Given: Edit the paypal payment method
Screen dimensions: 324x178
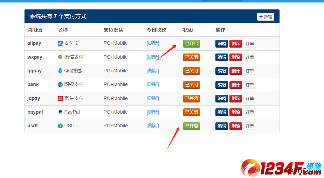Looking at the screenshot, I should pyautogui.click(x=222, y=112).
